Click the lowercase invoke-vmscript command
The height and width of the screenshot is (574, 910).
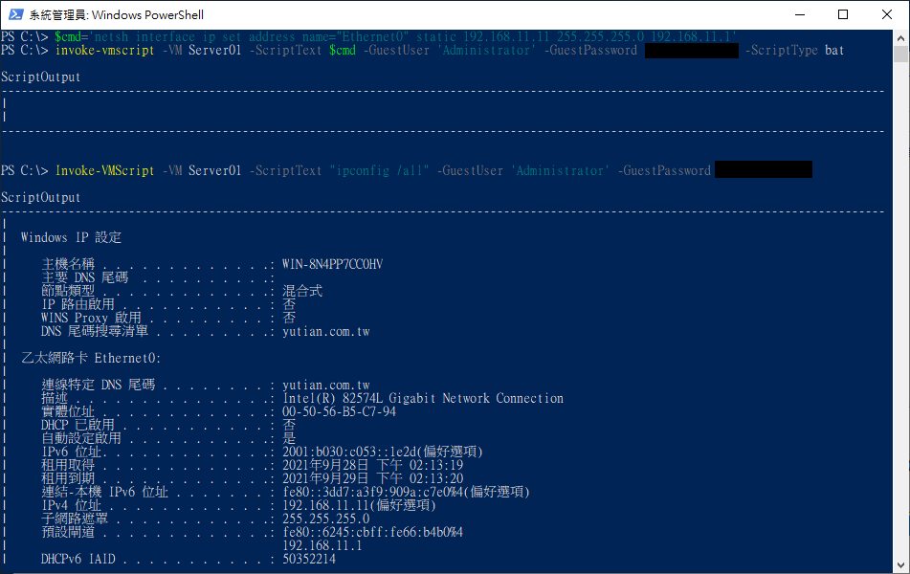(105, 51)
